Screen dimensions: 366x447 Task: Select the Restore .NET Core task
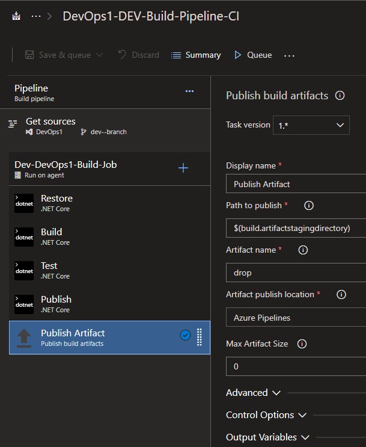[x=109, y=203]
